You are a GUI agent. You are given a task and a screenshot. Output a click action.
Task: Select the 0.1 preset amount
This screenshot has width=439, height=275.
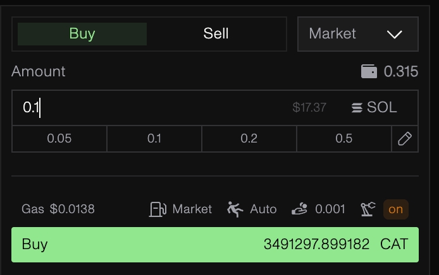[x=154, y=139]
